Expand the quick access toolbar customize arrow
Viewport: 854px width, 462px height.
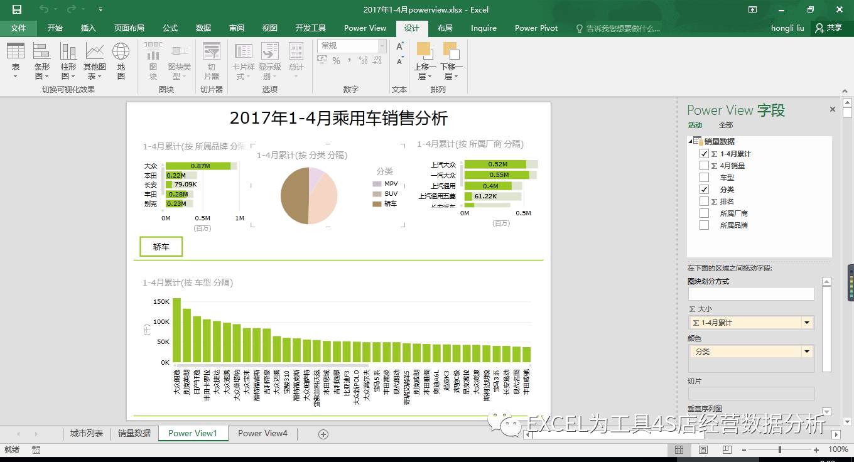point(101,9)
